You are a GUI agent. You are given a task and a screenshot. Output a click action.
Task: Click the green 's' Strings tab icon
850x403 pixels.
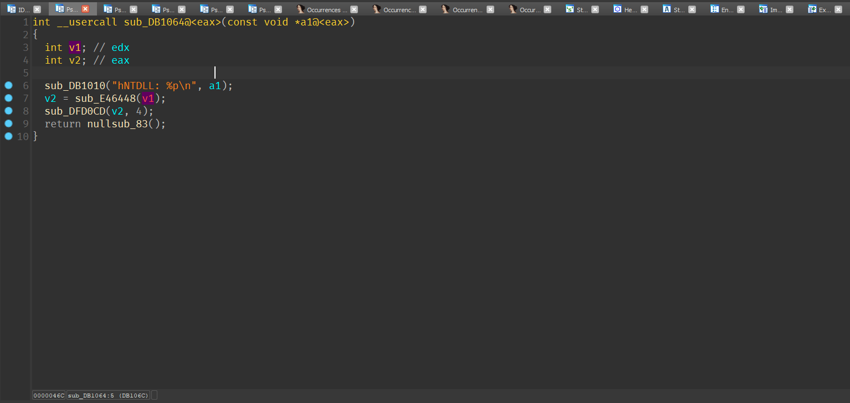coord(570,9)
